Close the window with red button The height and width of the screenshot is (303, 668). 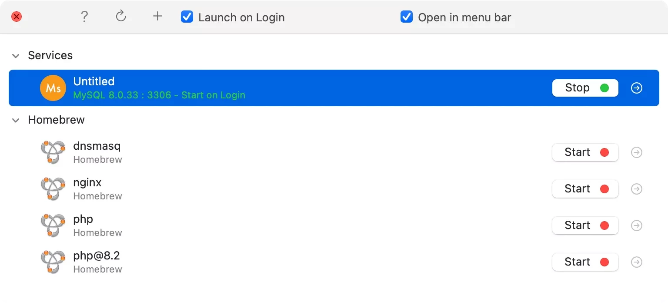click(x=17, y=17)
